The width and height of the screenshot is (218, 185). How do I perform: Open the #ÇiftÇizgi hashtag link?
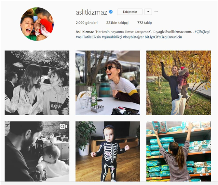(x=202, y=32)
